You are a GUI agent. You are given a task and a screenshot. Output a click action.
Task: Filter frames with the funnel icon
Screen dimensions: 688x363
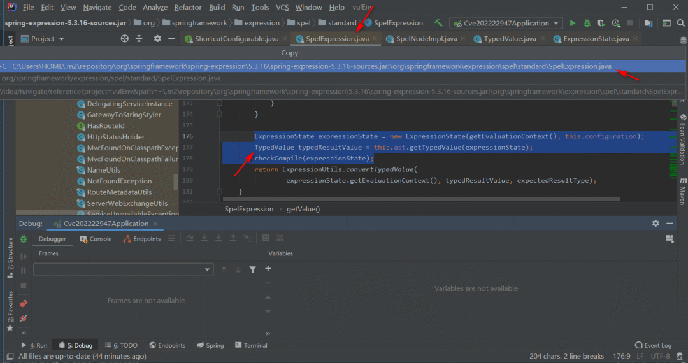252,269
